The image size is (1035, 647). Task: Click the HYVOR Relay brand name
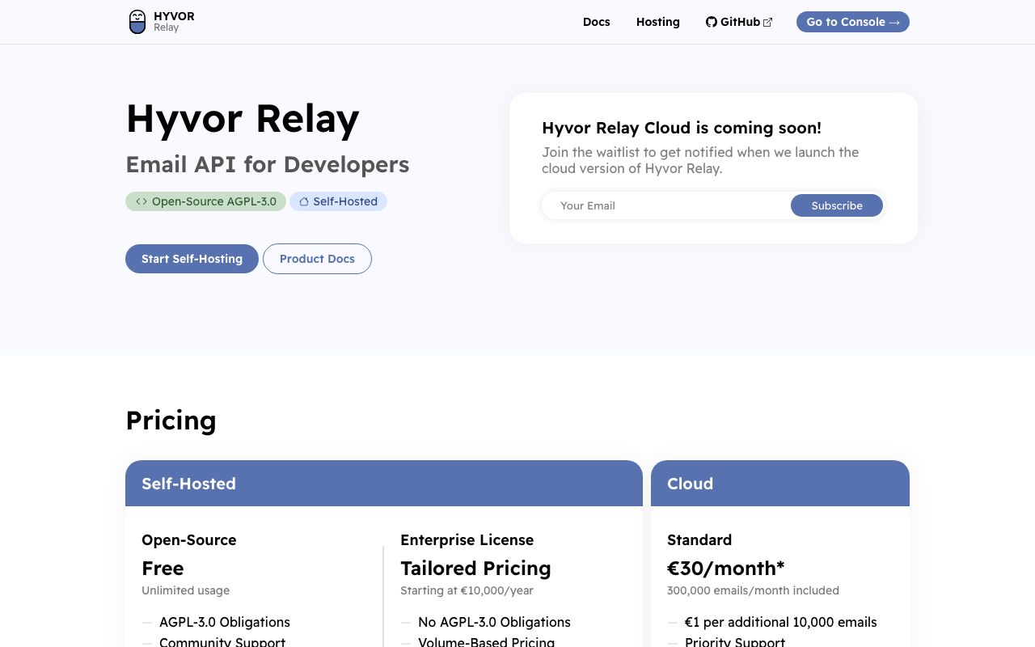point(174,22)
